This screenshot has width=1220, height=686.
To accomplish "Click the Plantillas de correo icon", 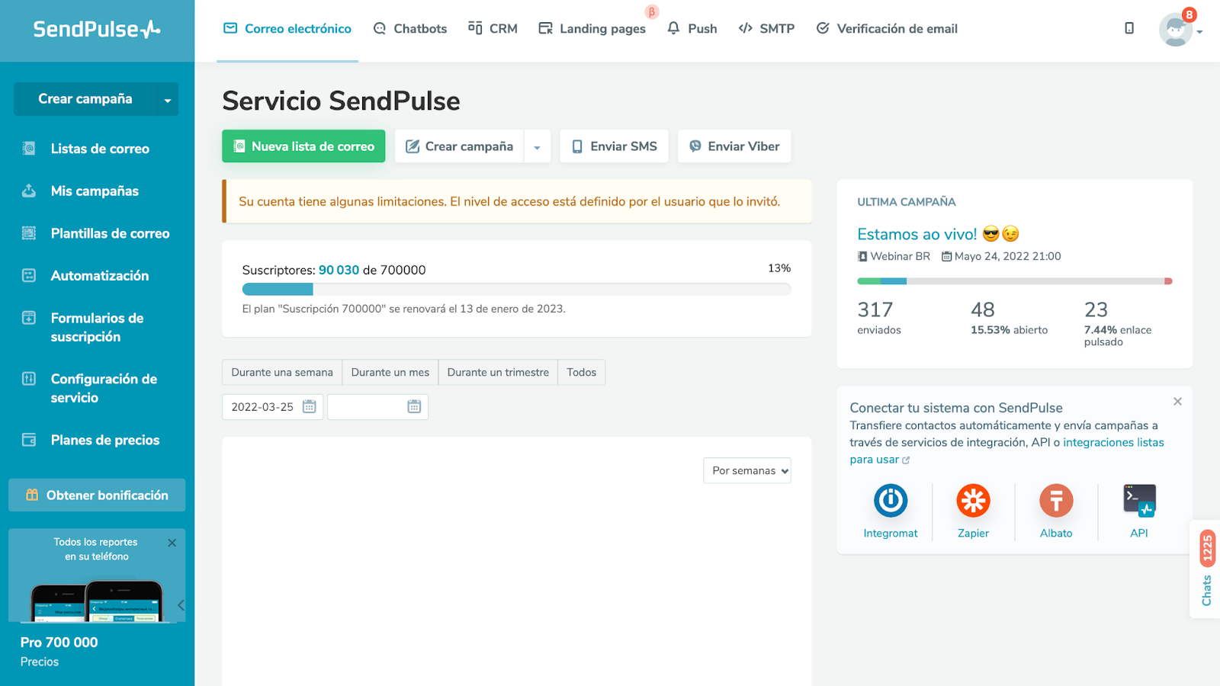I will (29, 233).
